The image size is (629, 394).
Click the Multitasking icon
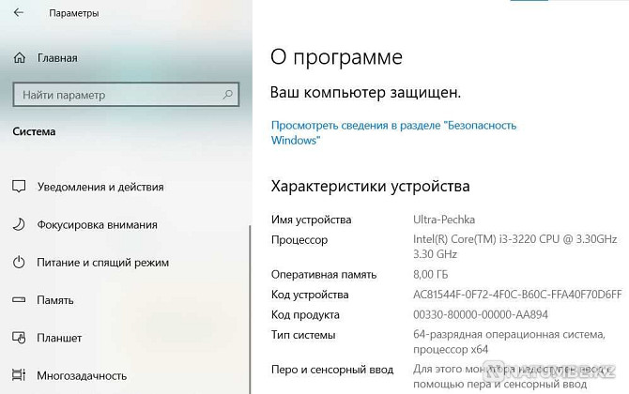(19, 375)
